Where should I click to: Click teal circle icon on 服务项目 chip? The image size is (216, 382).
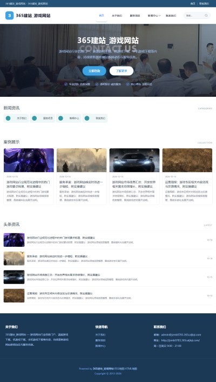(35, 118)
